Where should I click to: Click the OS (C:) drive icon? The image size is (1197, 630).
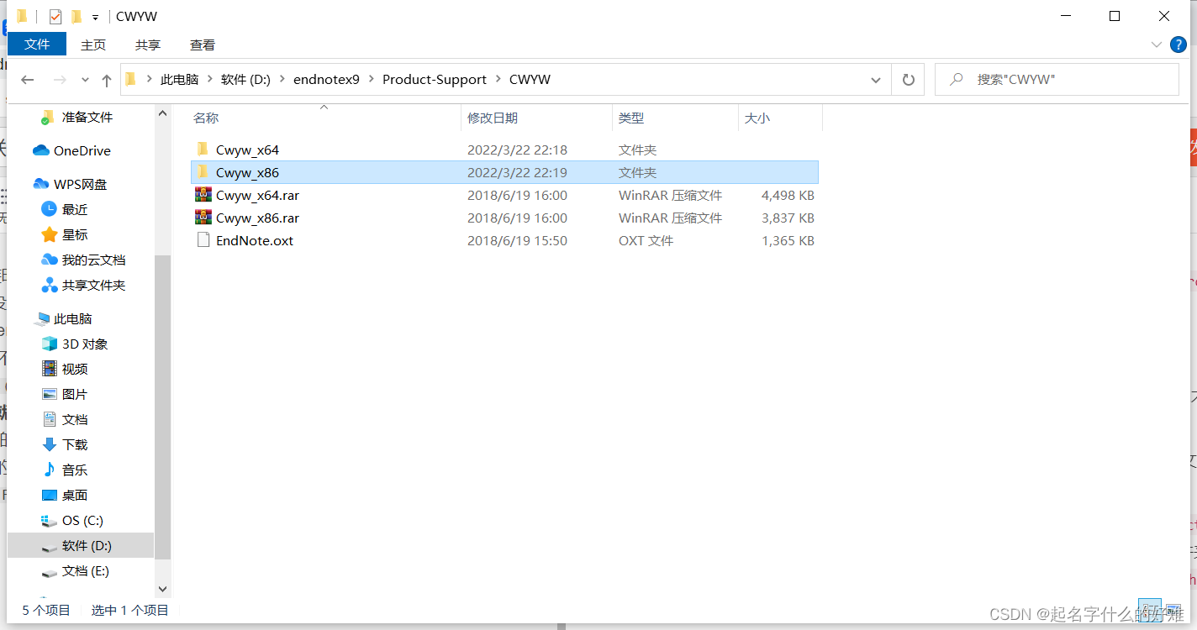pyautogui.click(x=50, y=521)
